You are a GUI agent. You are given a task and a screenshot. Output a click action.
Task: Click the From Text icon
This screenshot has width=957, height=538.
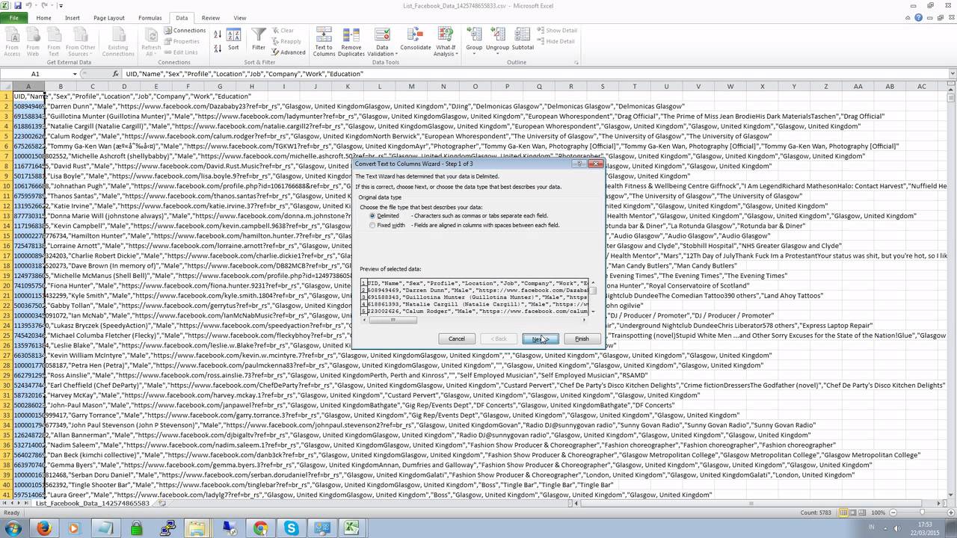[x=54, y=42]
